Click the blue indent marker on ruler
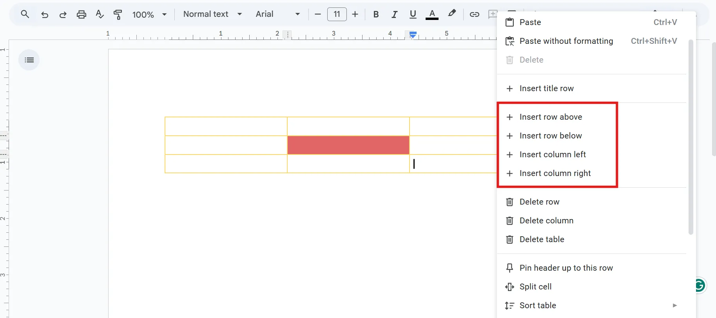This screenshot has width=716, height=318. click(x=413, y=35)
